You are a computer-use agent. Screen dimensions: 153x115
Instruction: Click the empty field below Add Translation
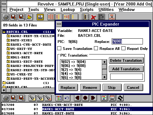[x=126, y=77]
